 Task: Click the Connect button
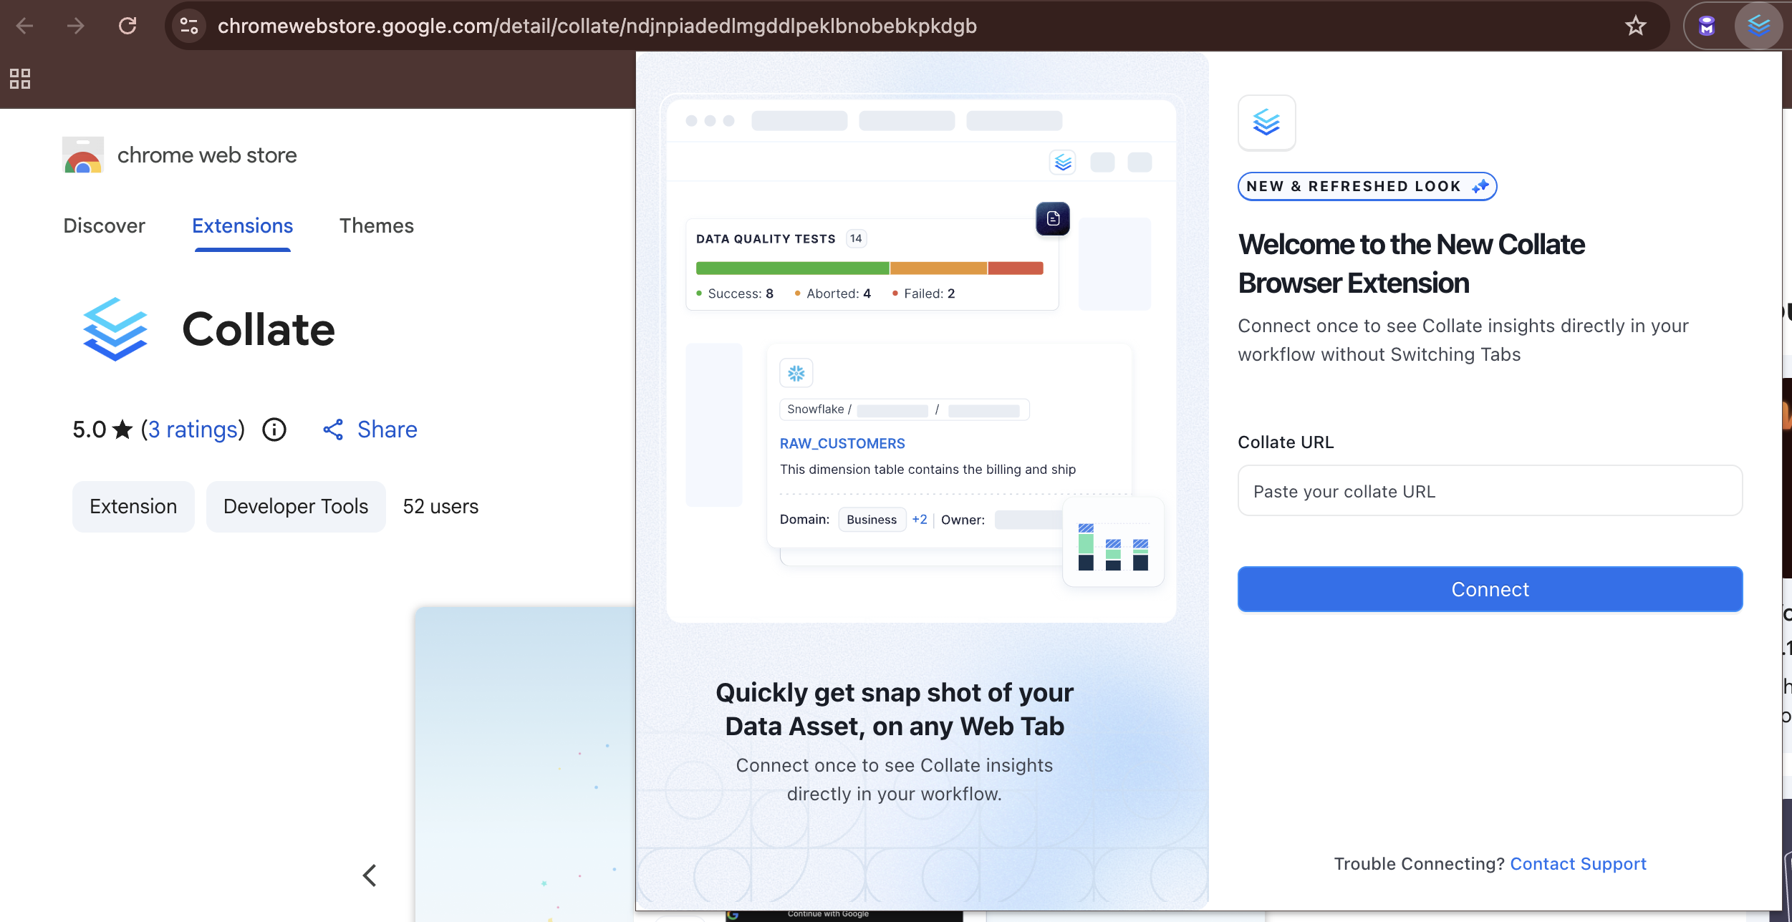click(x=1490, y=589)
